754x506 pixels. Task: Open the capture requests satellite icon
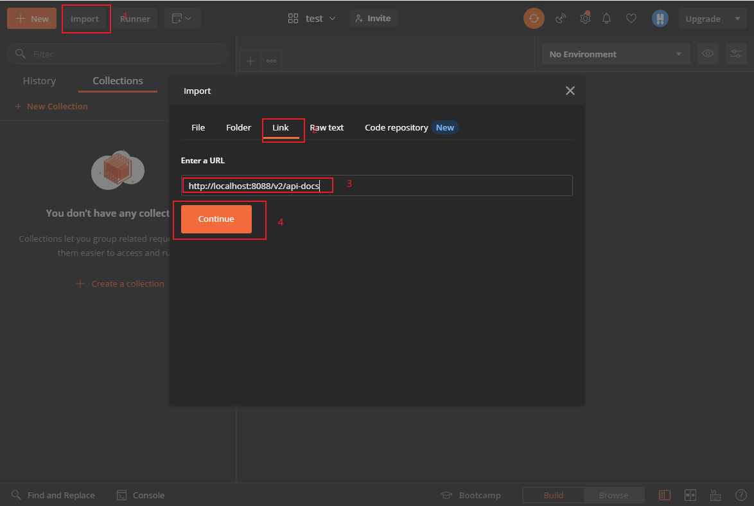(x=560, y=19)
